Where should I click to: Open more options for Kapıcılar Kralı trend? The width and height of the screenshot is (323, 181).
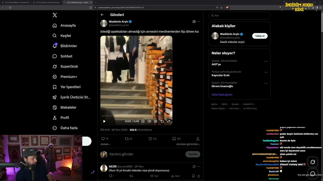[x=266, y=72]
